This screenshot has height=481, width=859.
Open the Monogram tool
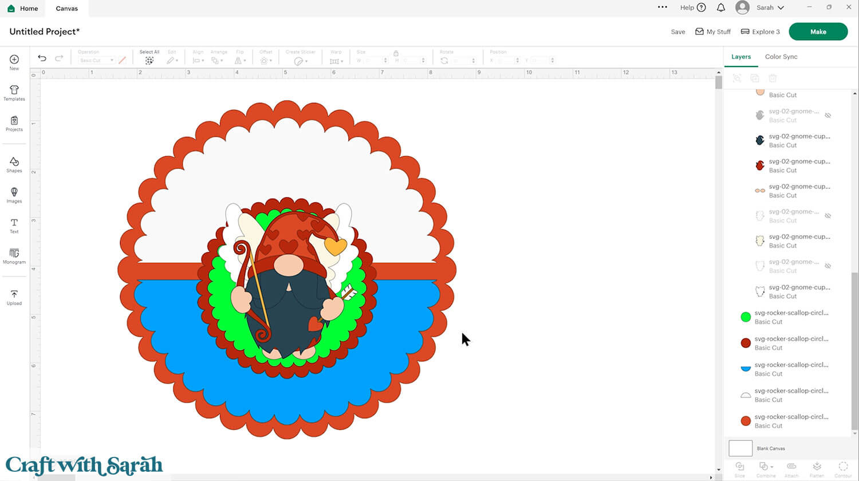[x=14, y=256]
